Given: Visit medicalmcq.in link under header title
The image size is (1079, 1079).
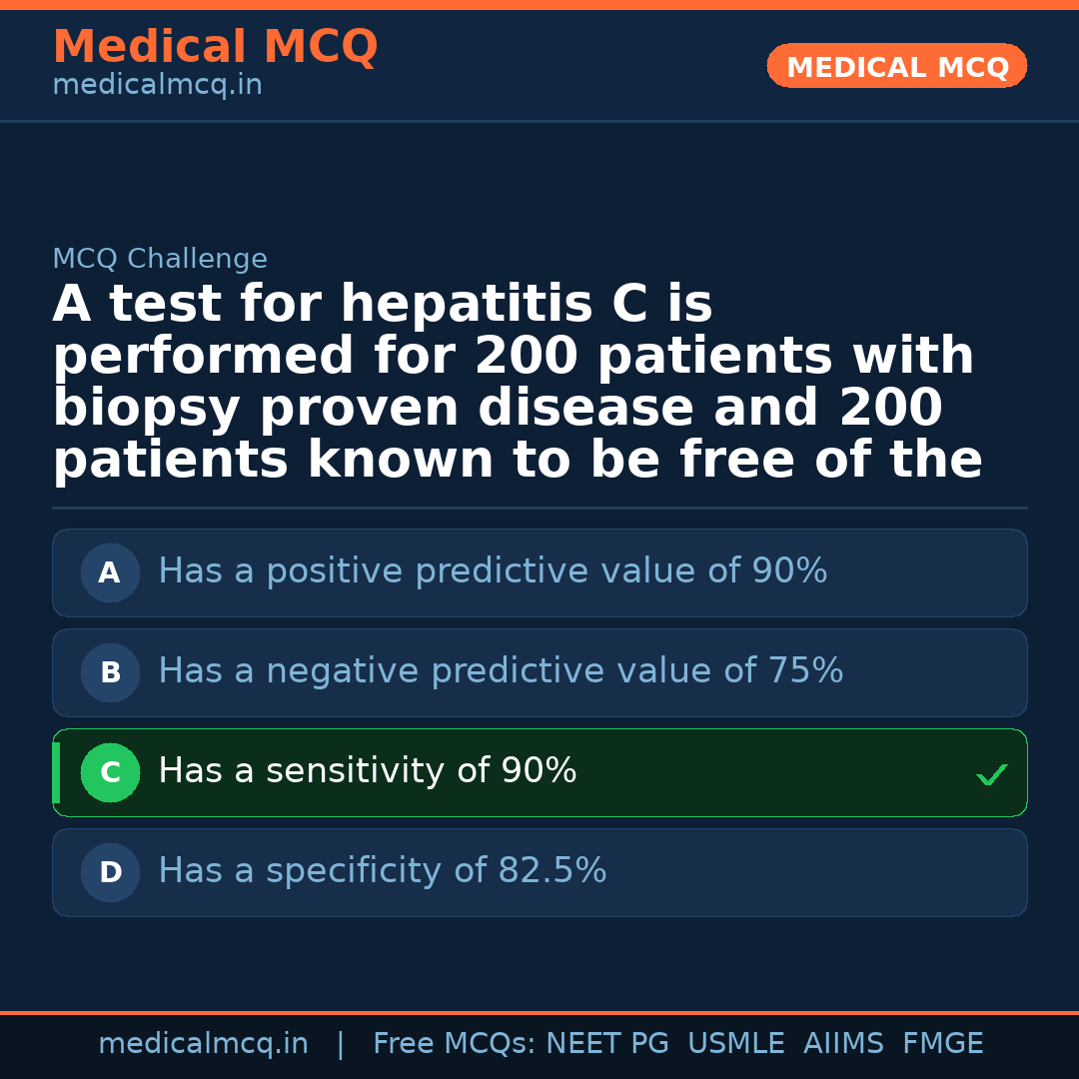Looking at the screenshot, I should click(157, 86).
